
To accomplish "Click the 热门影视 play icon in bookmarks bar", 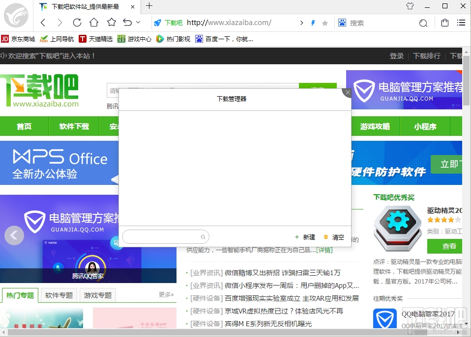I will pyautogui.click(x=160, y=39).
